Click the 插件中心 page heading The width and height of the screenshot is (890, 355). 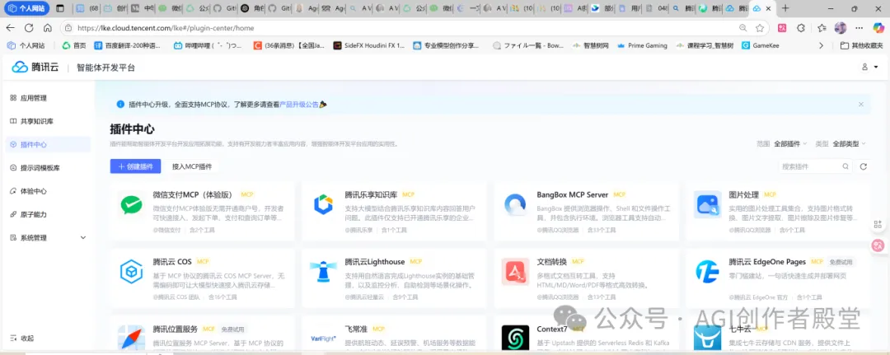[132, 129]
